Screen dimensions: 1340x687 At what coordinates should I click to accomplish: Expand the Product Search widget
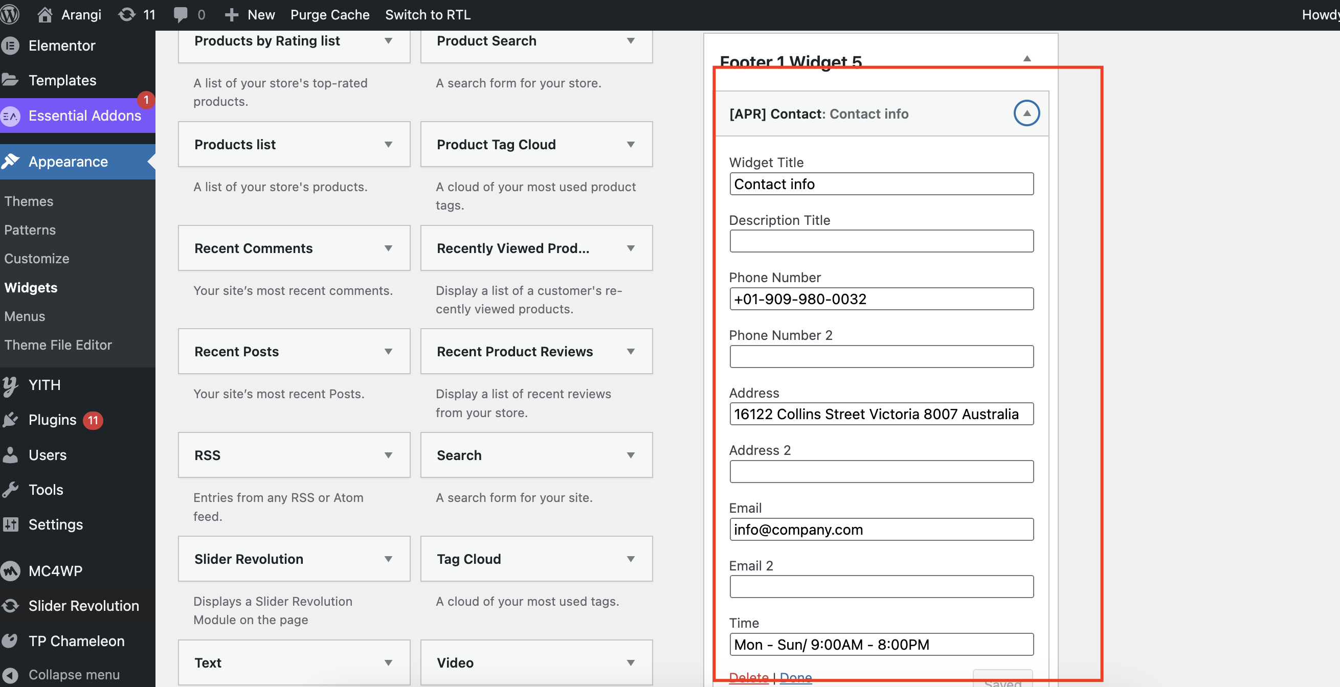click(x=631, y=40)
